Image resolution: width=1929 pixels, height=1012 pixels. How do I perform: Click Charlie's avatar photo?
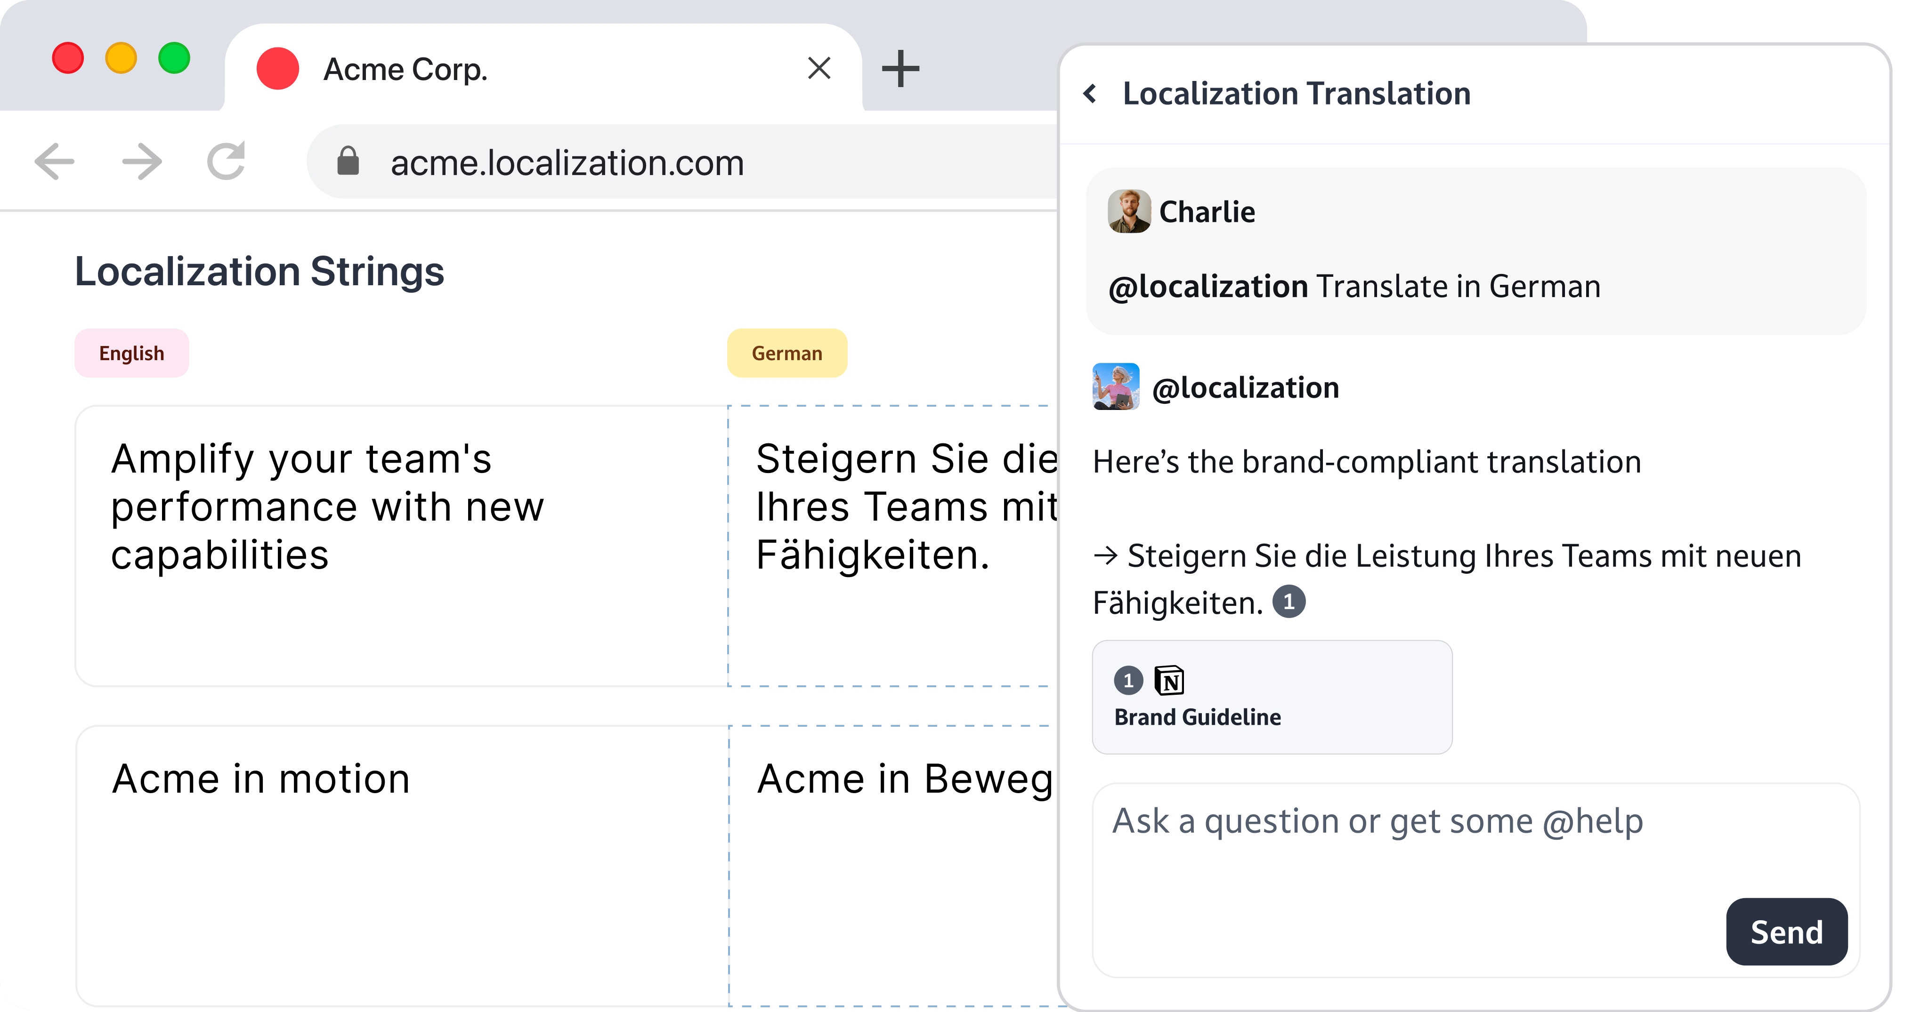tap(1129, 211)
